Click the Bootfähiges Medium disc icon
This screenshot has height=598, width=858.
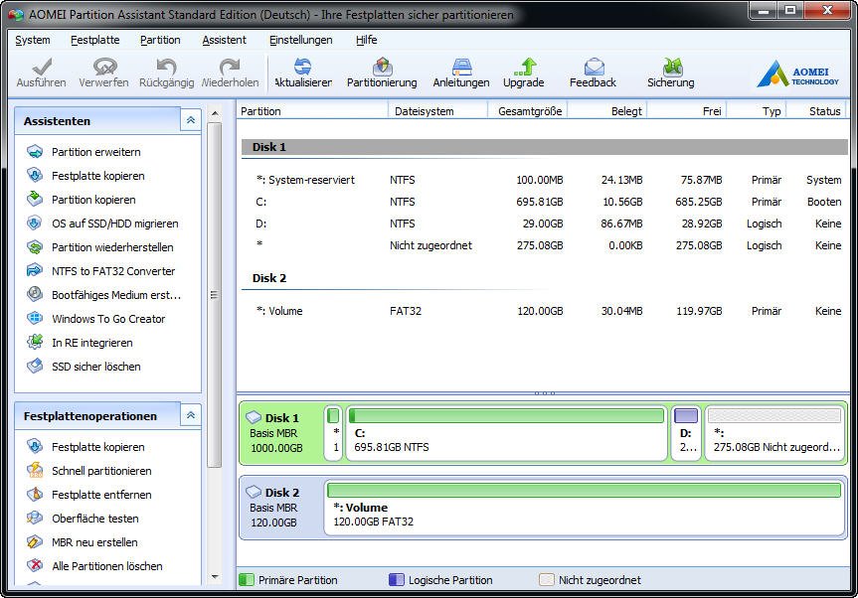point(35,294)
